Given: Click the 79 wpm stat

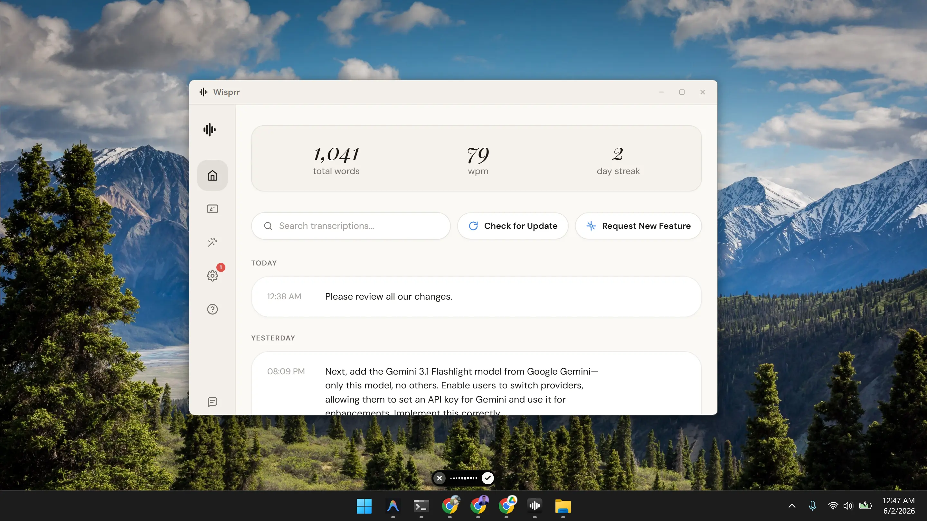Looking at the screenshot, I should click(x=478, y=160).
